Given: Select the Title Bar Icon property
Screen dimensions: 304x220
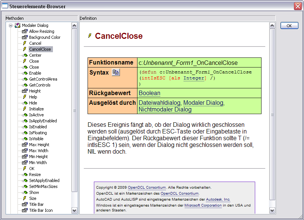Looking at the screenshot, I should pyautogui.click(x=41, y=210).
